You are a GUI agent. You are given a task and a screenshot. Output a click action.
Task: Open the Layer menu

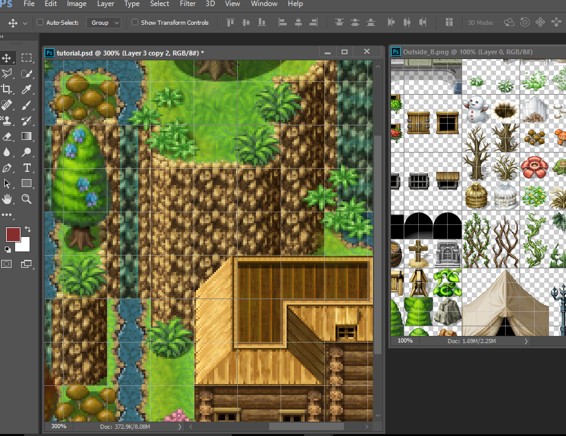tap(106, 4)
